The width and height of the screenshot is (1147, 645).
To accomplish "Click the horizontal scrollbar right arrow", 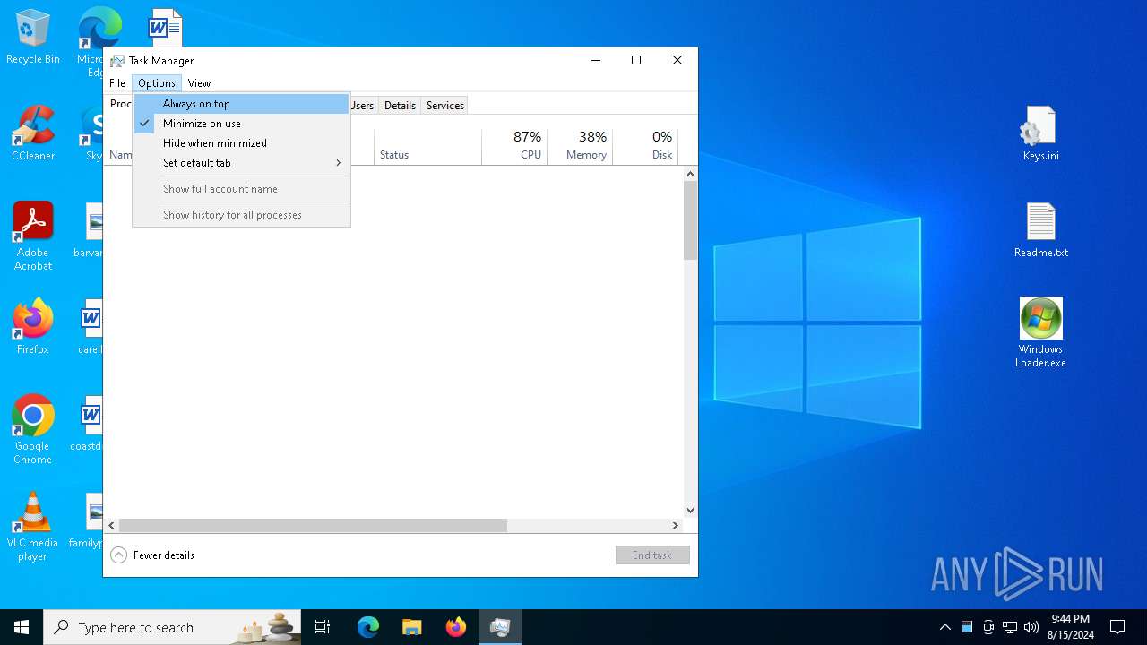I will (676, 526).
